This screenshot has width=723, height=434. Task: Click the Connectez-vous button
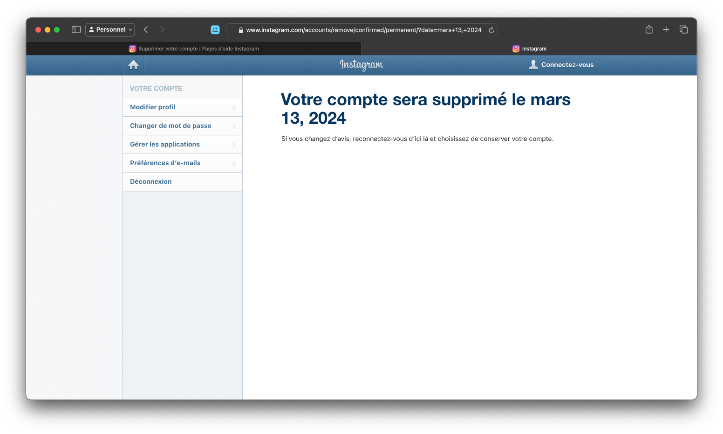[x=562, y=65]
